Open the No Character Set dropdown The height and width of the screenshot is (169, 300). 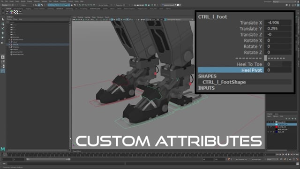241,159
